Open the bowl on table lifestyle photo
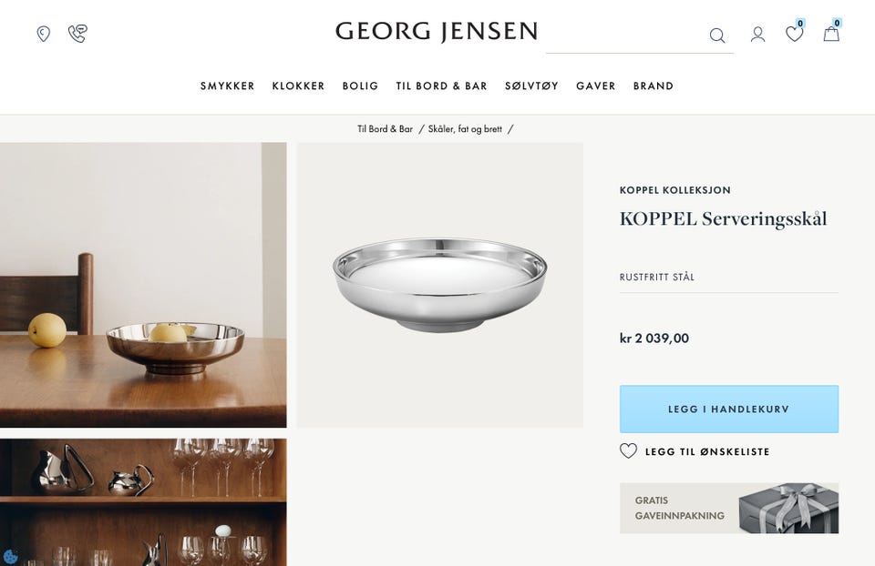This screenshot has width=875, height=566. click(x=143, y=285)
